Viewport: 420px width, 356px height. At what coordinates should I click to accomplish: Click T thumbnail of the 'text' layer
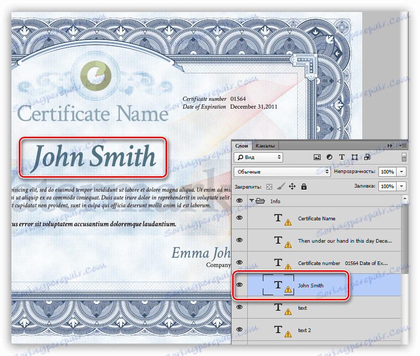[x=278, y=307]
